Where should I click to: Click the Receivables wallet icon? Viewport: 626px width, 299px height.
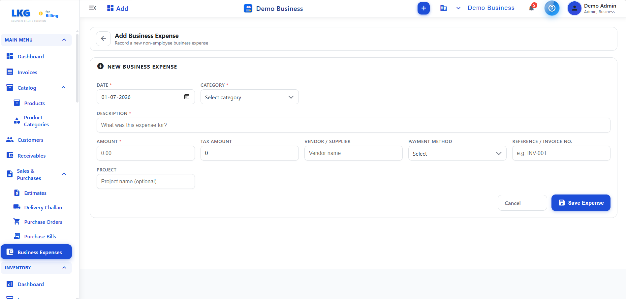coord(10,155)
